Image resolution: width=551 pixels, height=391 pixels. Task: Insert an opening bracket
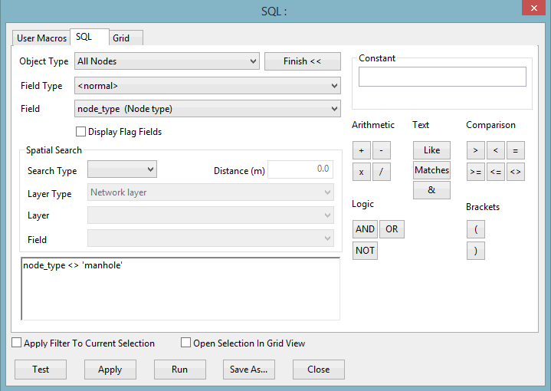pyautogui.click(x=475, y=229)
